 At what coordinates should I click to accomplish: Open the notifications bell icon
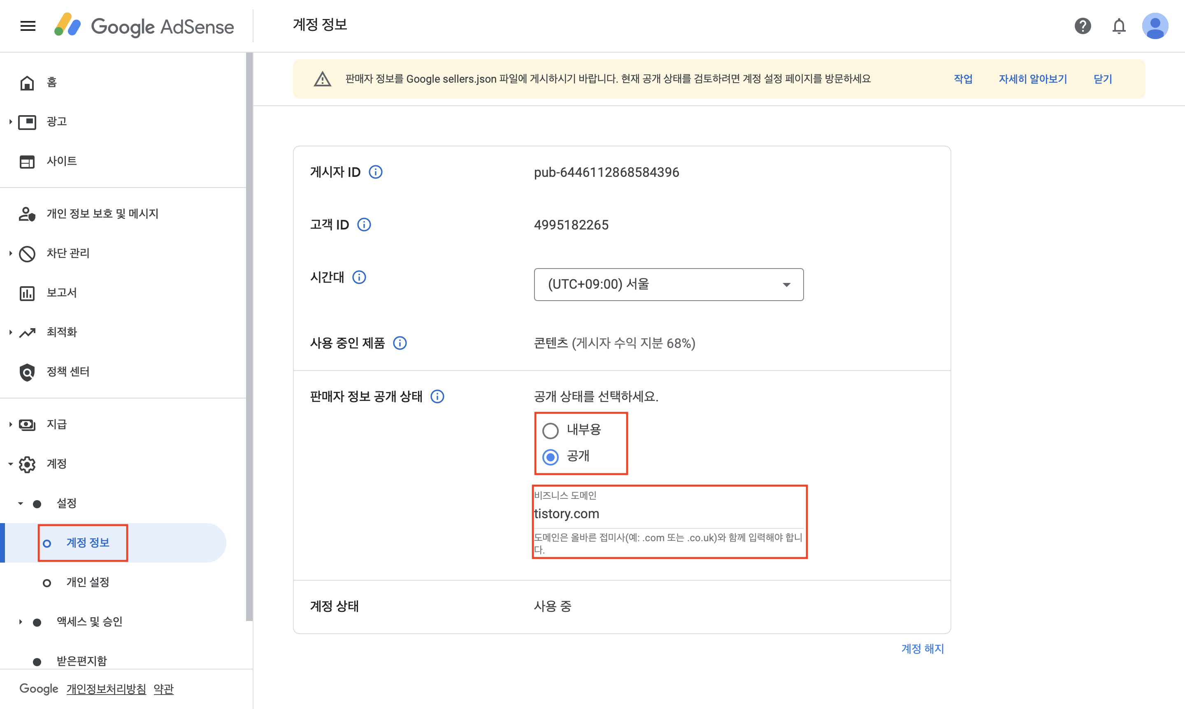[x=1119, y=26]
